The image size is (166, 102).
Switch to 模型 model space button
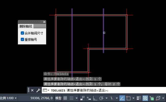[x=58, y=98]
